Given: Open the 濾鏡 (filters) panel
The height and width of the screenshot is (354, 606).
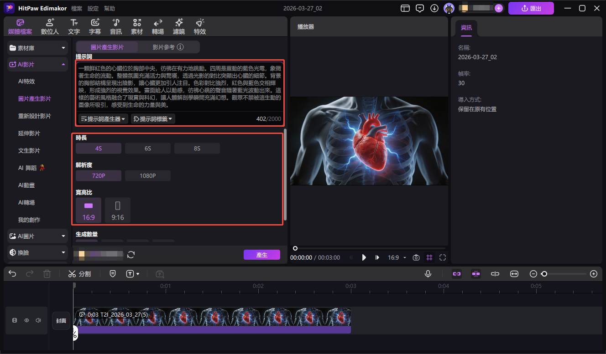Looking at the screenshot, I should 178,26.
